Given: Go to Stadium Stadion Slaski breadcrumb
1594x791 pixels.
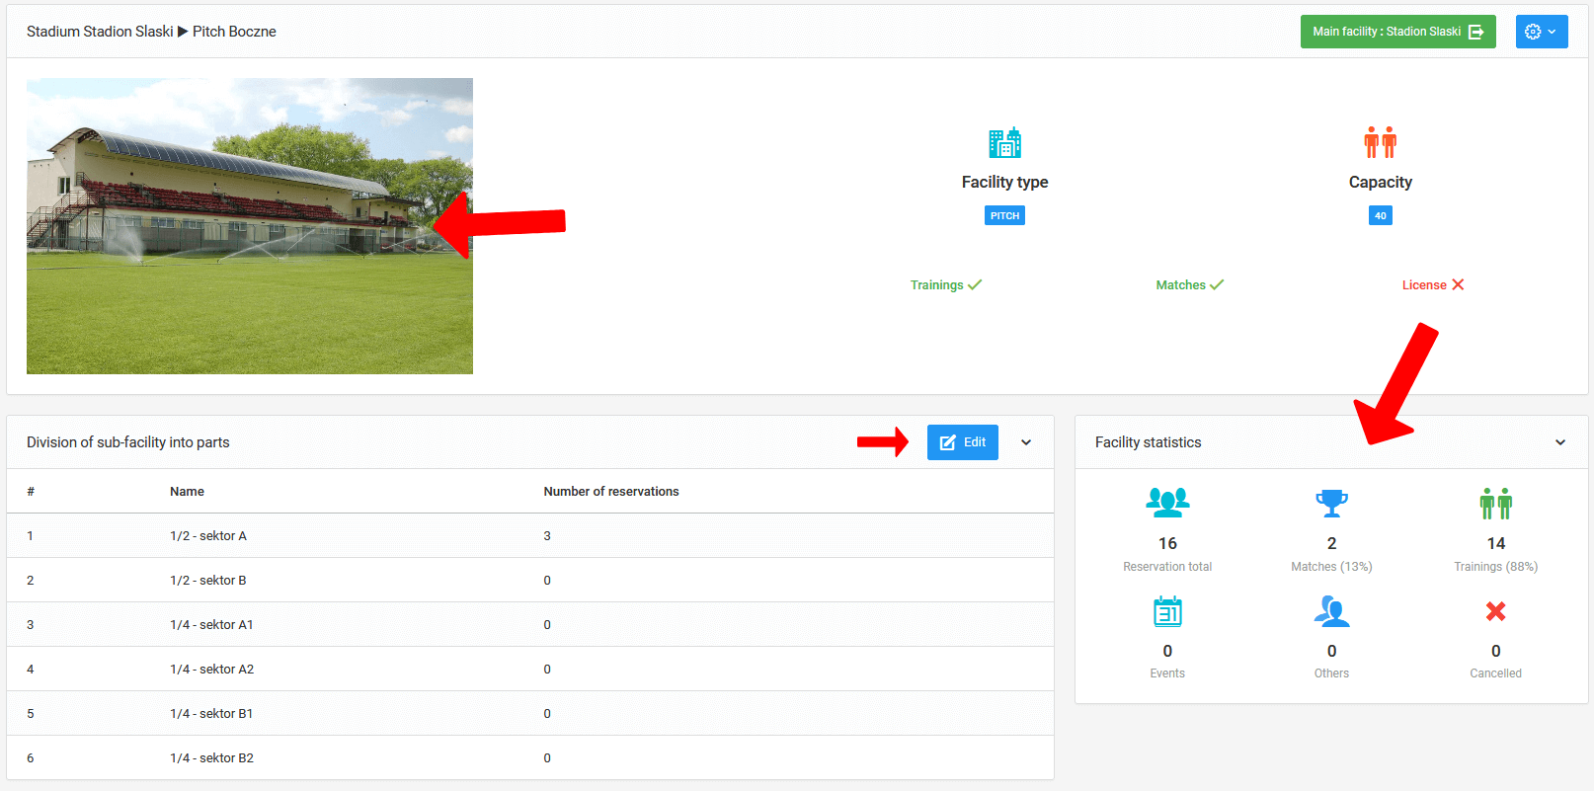Looking at the screenshot, I should 100,32.
